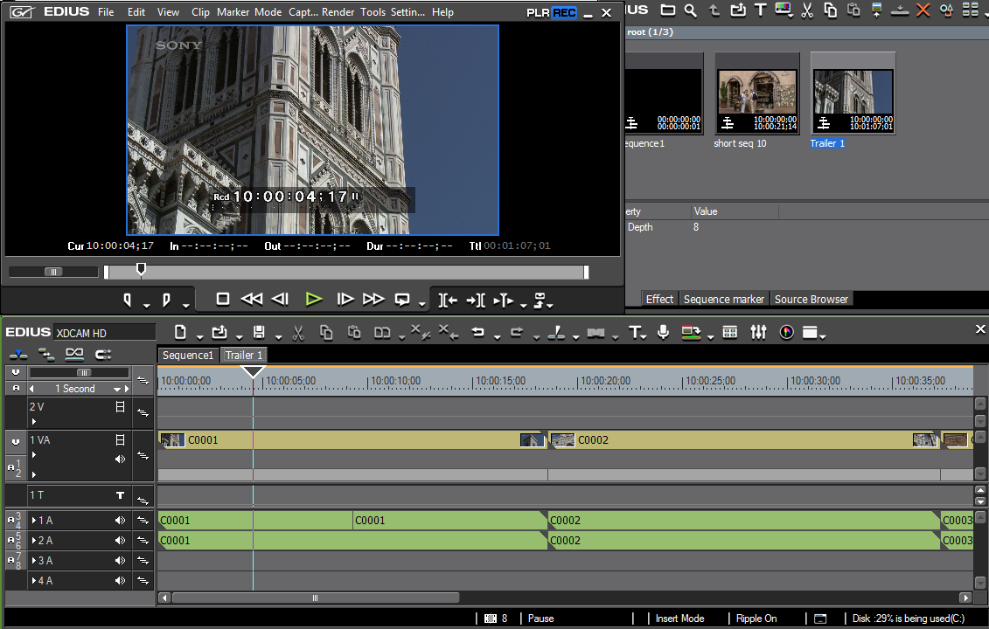989x629 pixels.
Task: Toggle the speaker on the 3 A track
Action: click(120, 561)
